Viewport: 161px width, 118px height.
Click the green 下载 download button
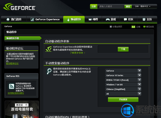tap(123, 49)
